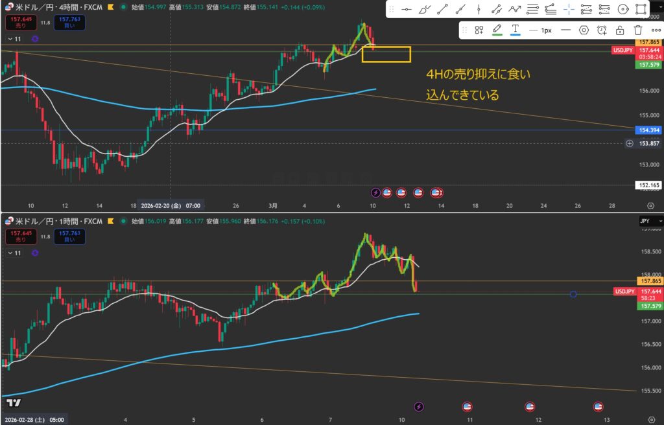664x425 pixels.
Task: Open the JPY currency dropdown on the lower chart
Action: 650,221
